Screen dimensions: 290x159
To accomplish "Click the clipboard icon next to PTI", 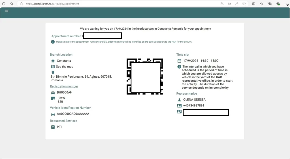I will tap(53, 127).
